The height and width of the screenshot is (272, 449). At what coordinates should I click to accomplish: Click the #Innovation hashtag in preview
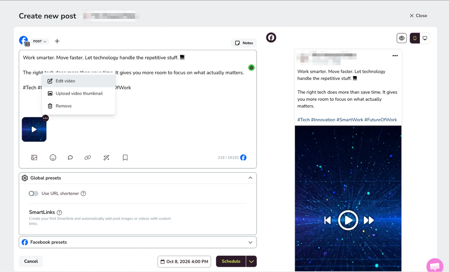click(x=323, y=120)
